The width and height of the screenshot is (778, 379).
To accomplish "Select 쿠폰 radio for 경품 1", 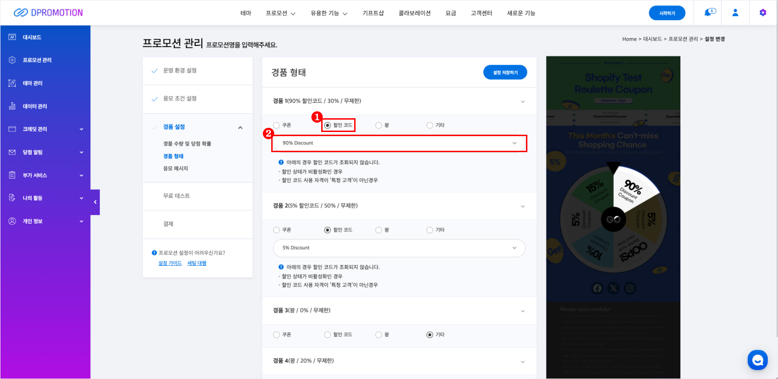I will pyautogui.click(x=276, y=126).
